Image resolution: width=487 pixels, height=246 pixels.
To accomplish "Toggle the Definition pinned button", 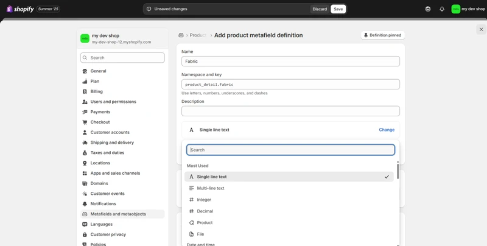I will (x=383, y=35).
